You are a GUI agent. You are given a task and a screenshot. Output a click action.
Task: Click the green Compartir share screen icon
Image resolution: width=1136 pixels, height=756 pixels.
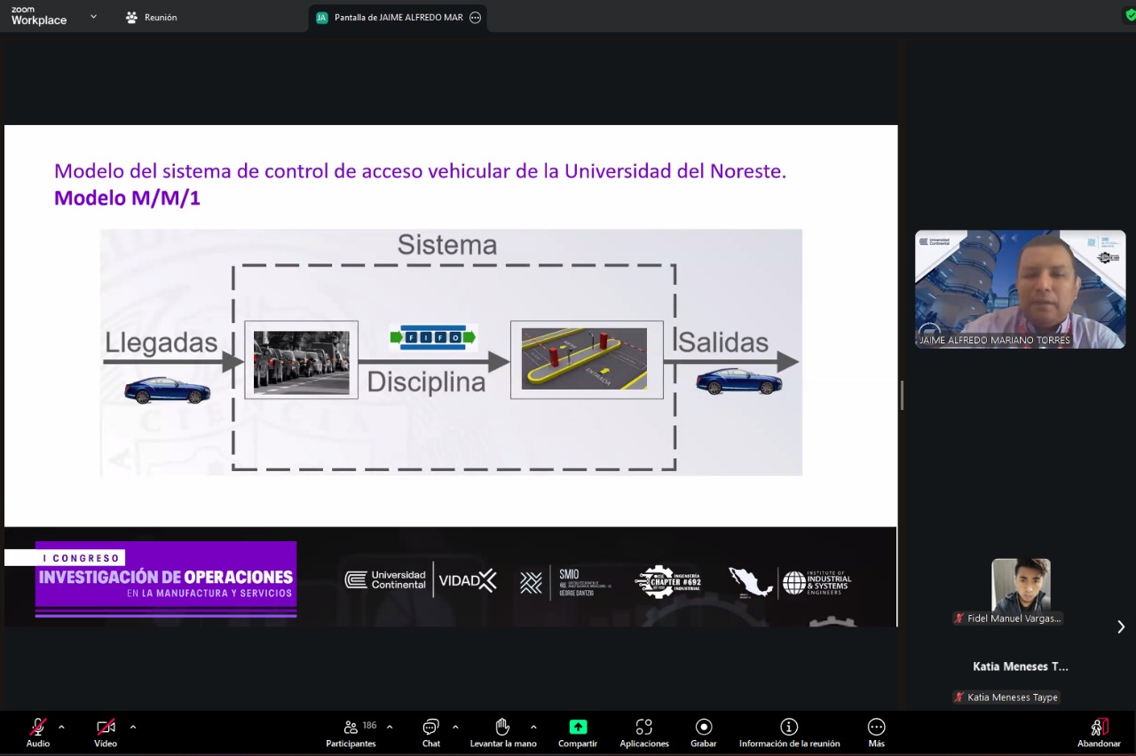point(578,727)
